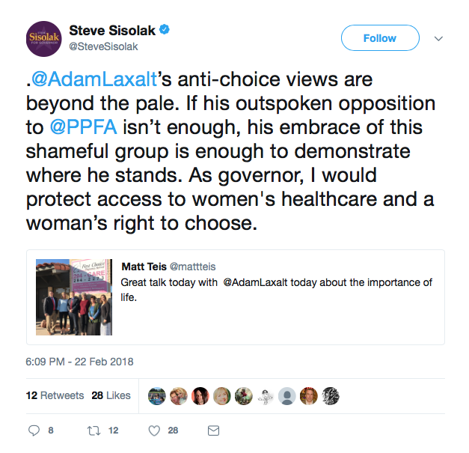
Task: View the 12 Retweets list
Action: [x=55, y=395]
